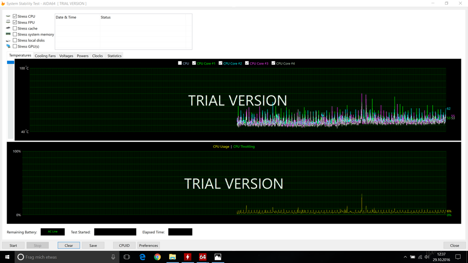The height and width of the screenshot is (263, 468).
Task: Enable Stress system memory option
Action: 15,35
